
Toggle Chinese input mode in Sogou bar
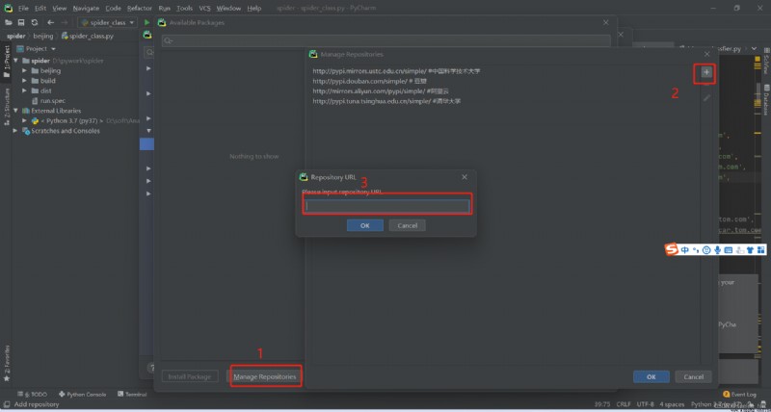click(685, 250)
